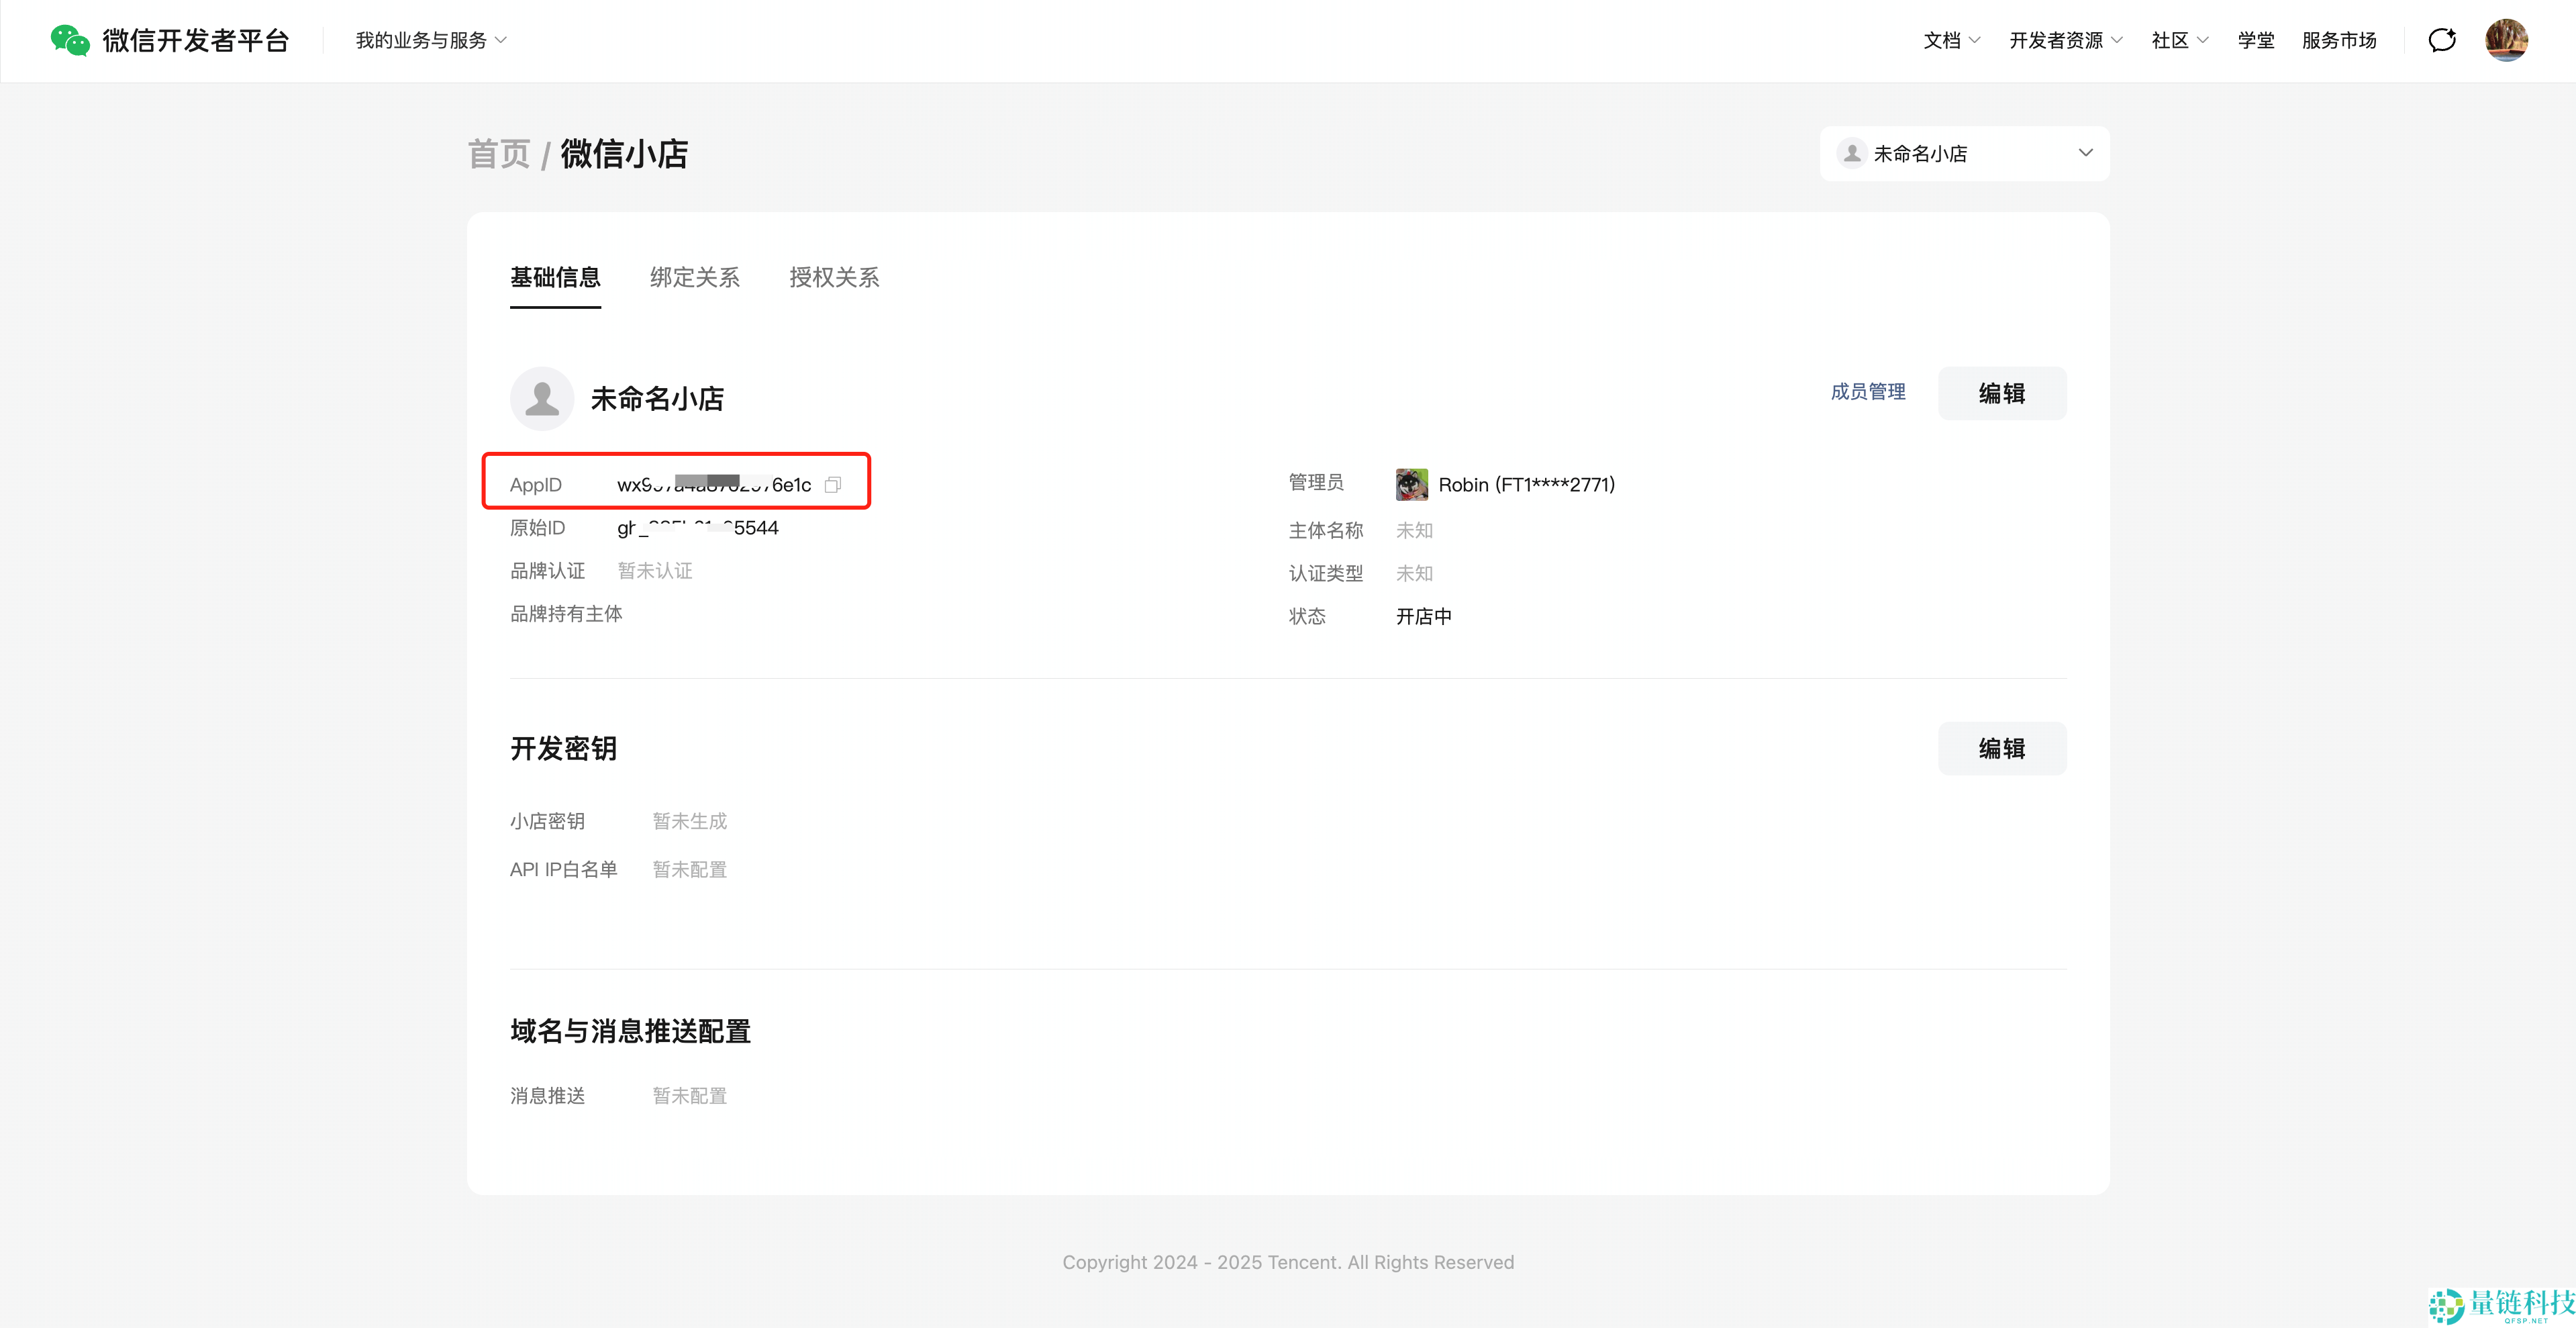Click the 微信小店 breadcrumb title
The width and height of the screenshot is (2576, 1328).
coord(624,154)
